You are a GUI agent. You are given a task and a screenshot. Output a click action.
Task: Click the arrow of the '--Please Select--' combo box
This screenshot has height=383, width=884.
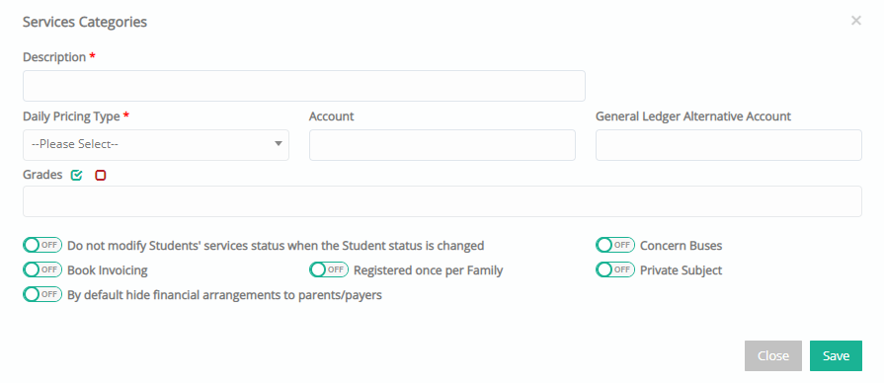278,144
